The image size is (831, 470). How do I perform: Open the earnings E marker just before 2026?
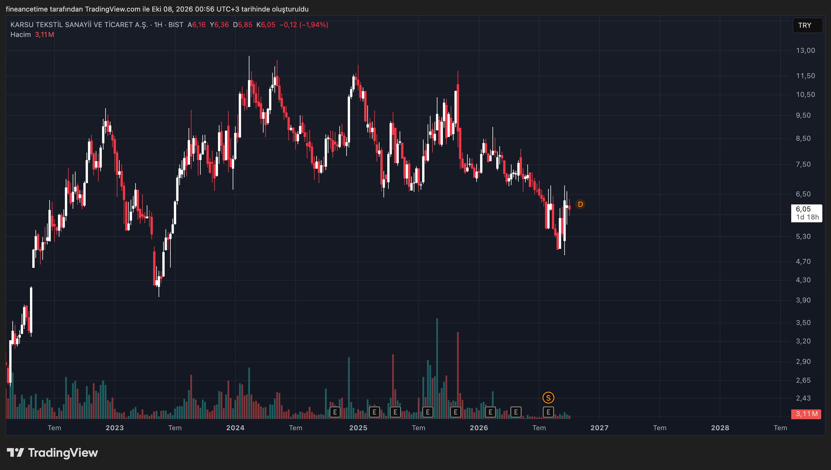point(455,412)
